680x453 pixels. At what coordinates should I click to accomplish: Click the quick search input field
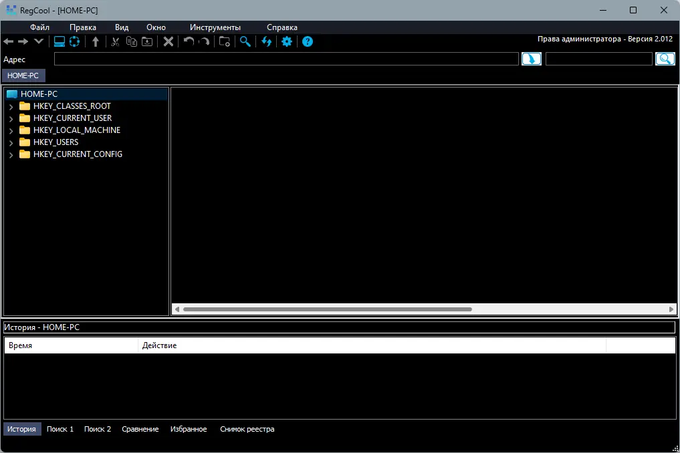click(x=599, y=59)
